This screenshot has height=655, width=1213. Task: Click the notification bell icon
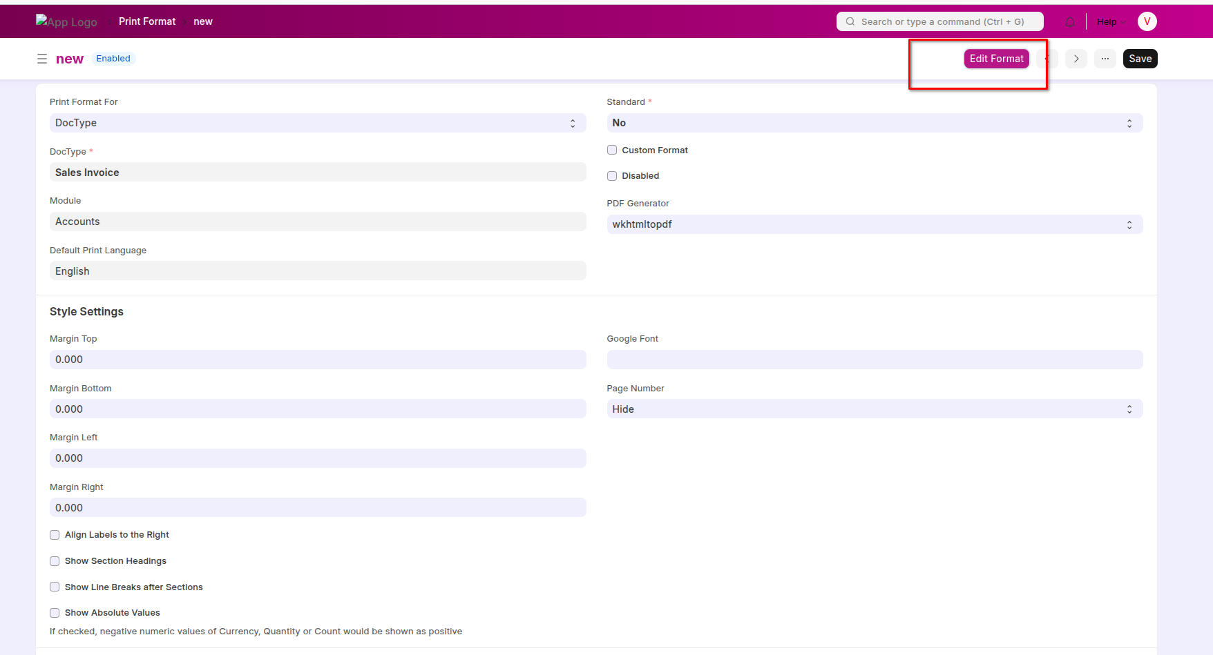tap(1069, 22)
